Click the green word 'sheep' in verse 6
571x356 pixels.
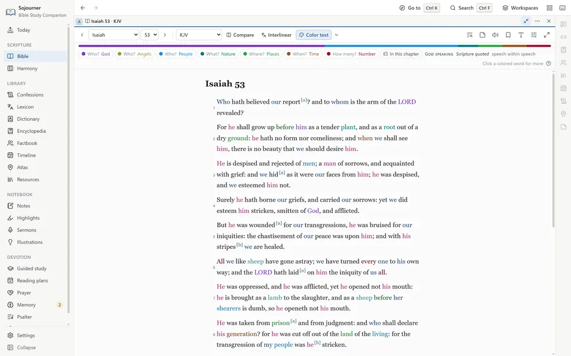tap(255, 261)
